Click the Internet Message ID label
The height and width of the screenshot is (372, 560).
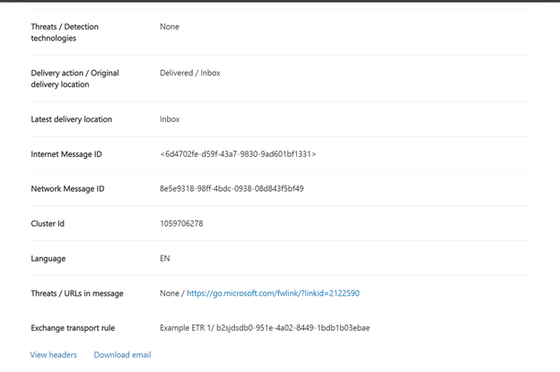(66, 154)
